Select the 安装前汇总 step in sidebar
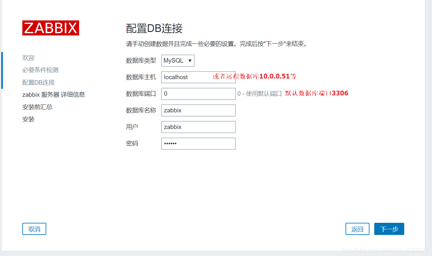The height and width of the screenshot is (256, 432). click(x=37, y=107)
